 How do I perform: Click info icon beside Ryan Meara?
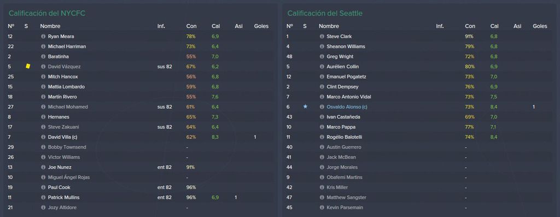coord(43,37)
